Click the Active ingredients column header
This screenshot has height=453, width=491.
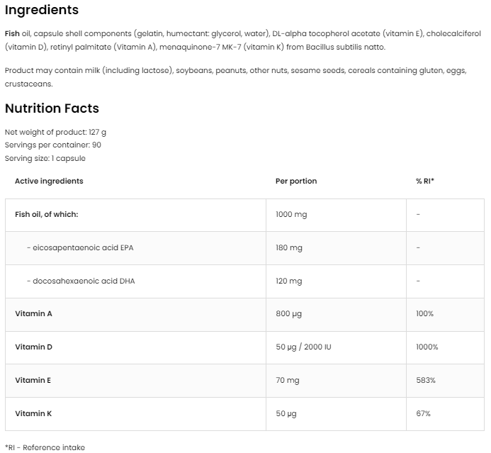pyautogui.click(x=49, y=181)
